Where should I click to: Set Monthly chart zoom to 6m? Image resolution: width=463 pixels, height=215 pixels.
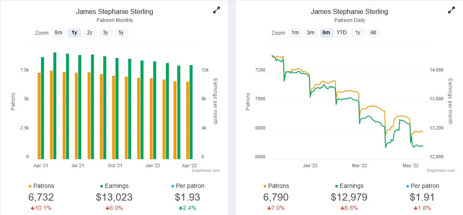(x=58, y=33)
